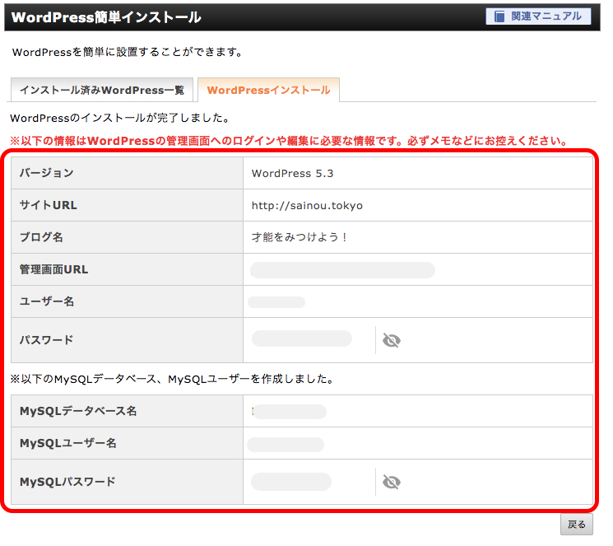Viewport: 613px width, 546px height.
Task: Click the バージョン row label
Action: pos(47,173)
